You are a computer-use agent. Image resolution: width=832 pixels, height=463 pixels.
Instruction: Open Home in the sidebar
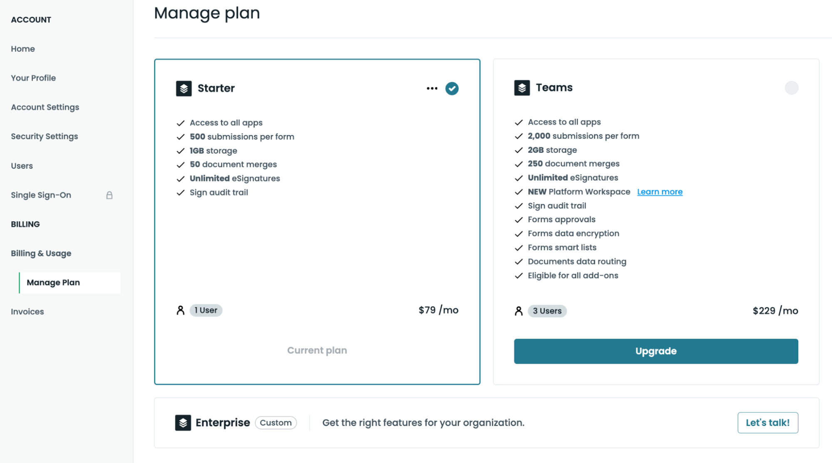point(23,49)
